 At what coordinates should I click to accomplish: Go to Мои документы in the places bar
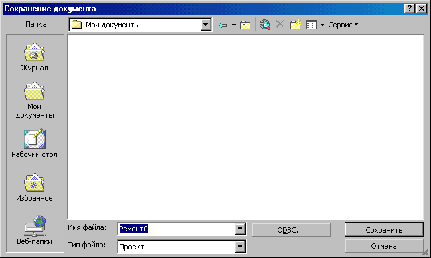pyautogui.click(x=34, y=100)
